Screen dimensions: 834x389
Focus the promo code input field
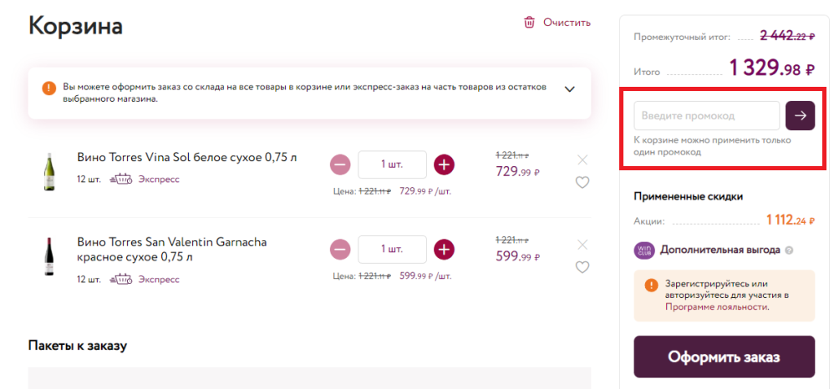(x=706, y=115)
